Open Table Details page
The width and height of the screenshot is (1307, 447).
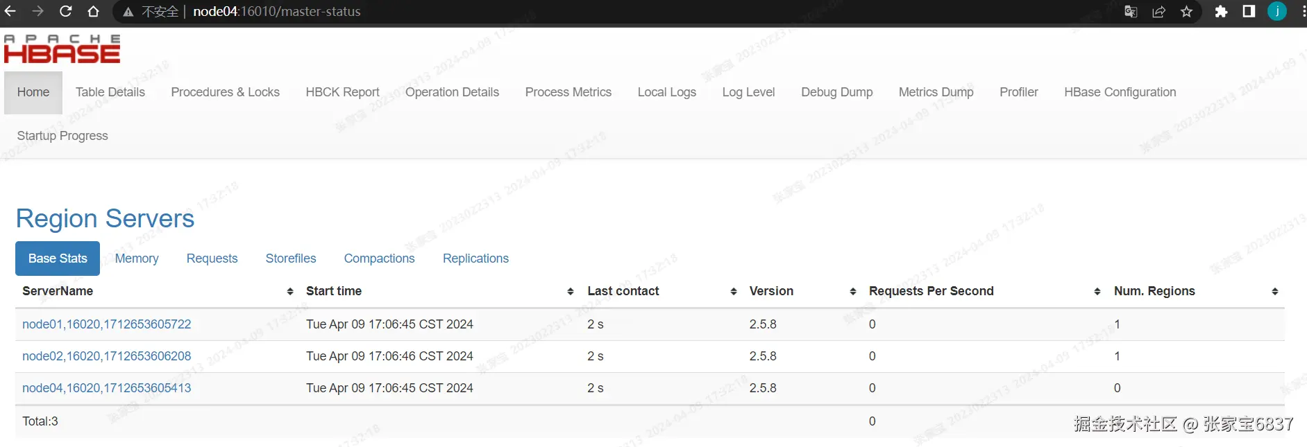(x=110, y=92)
